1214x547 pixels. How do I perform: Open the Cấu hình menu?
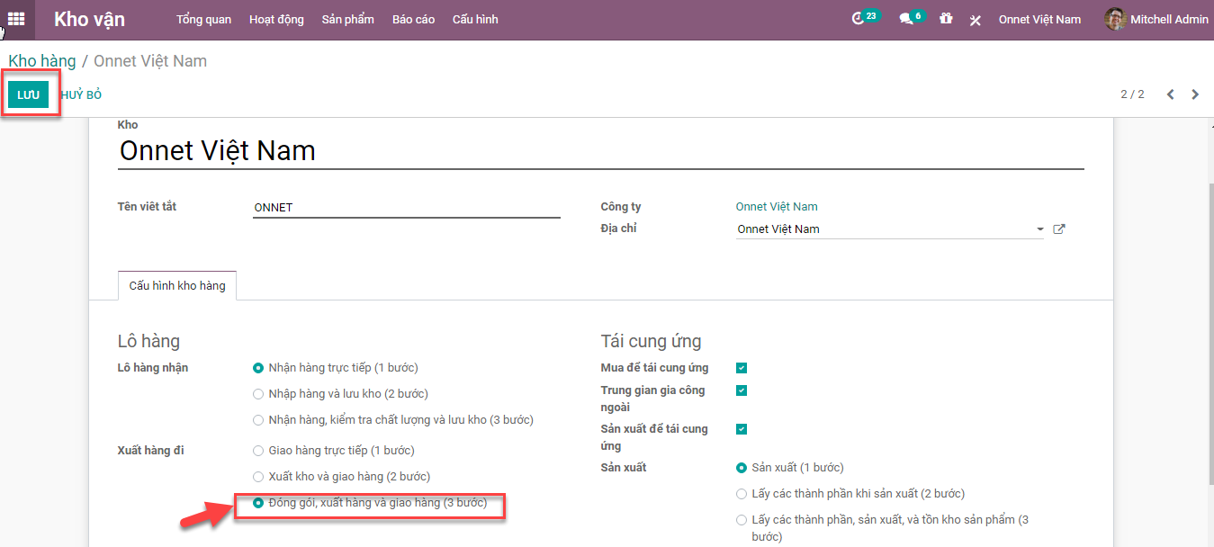474,20
